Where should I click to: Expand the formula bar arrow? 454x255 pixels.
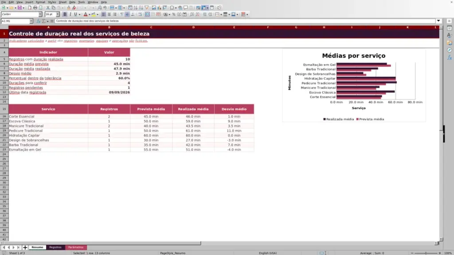coord(438,21)
